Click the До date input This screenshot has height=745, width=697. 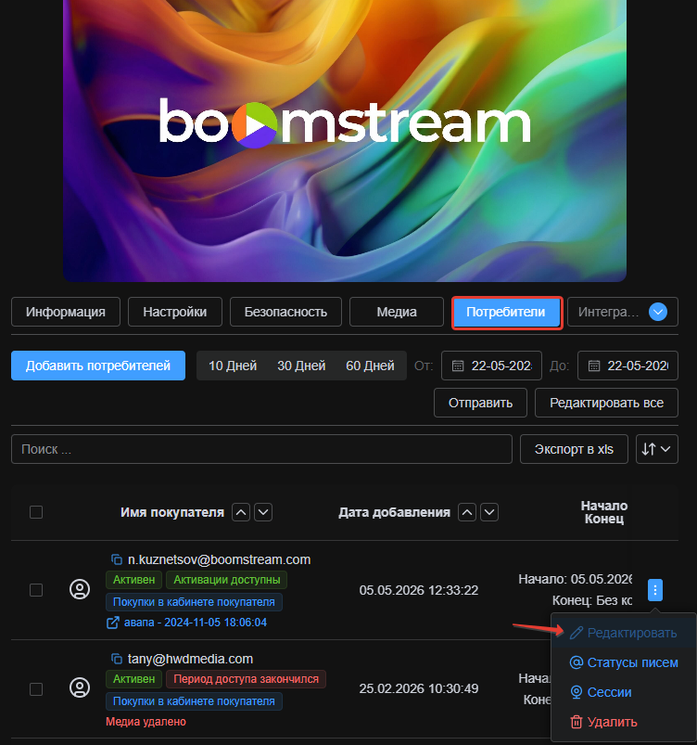point(627,366)
